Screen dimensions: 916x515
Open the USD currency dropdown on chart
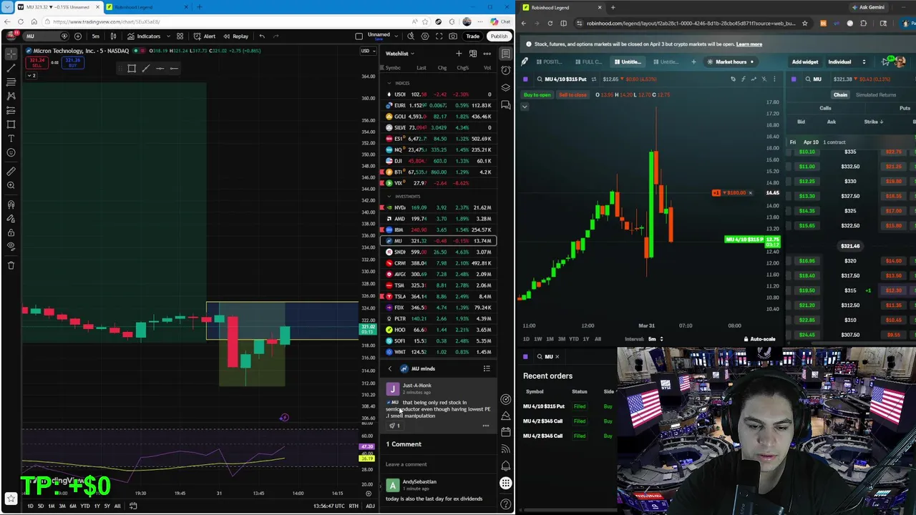(367, 51)
